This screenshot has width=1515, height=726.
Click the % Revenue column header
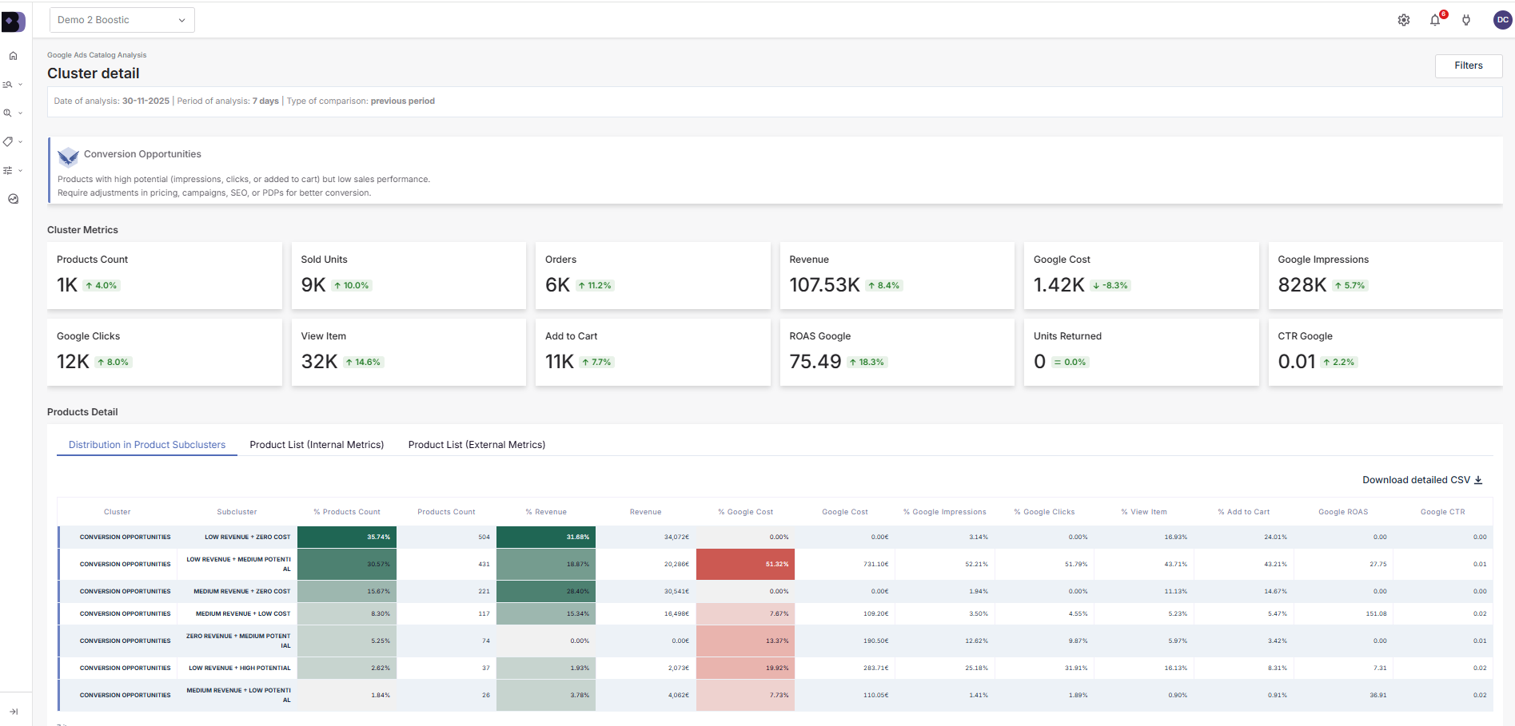coord(546,512)
